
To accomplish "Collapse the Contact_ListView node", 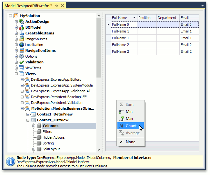I will [28, 120].
